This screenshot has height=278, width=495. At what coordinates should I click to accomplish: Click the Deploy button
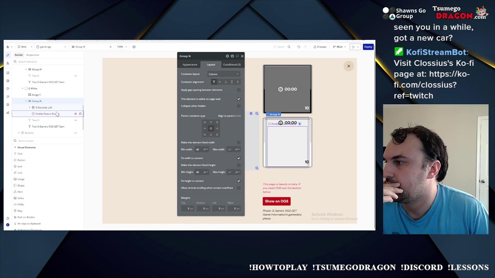coord(368,47)
